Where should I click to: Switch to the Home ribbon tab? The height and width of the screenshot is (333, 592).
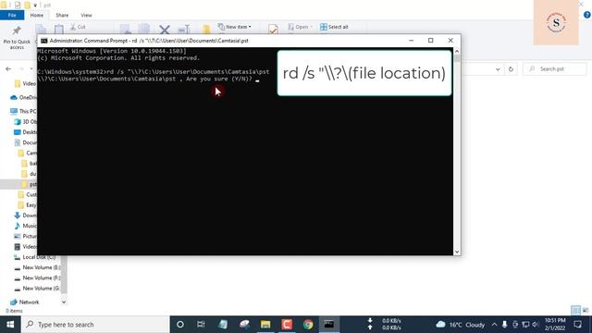(37, 15)
